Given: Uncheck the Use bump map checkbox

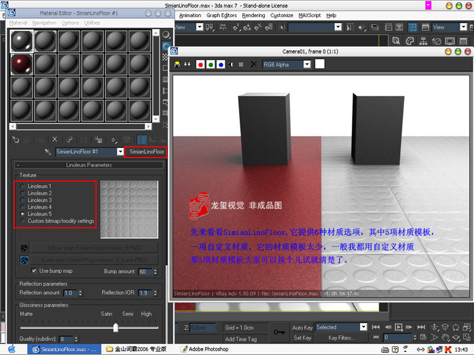Looking at the screenshot, I should point(34,271).
